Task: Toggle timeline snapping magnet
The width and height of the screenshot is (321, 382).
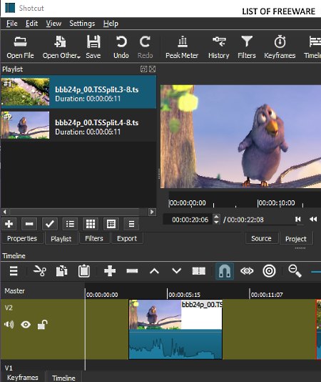Action: (x=225, y=271)
